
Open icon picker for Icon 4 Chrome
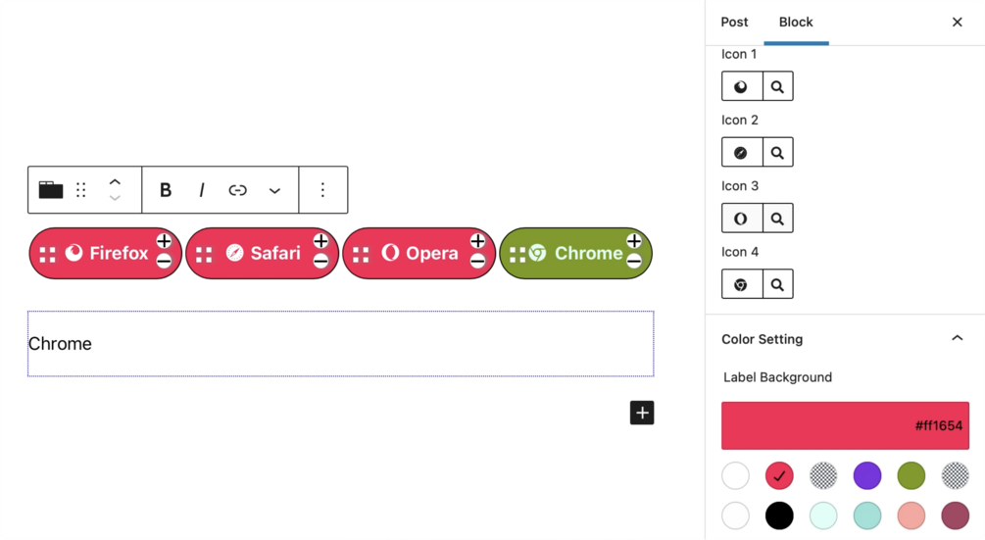(x=742, y=284)
